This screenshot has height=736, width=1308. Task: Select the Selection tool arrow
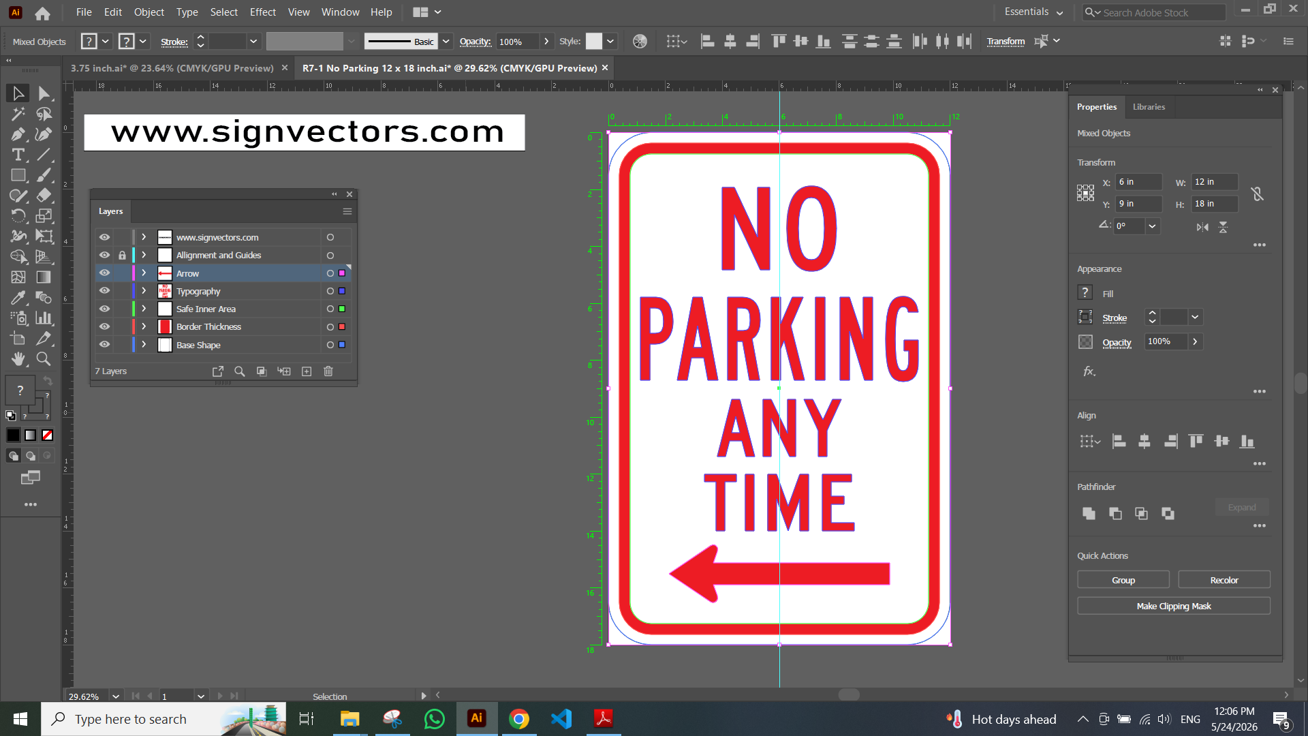click(x=18, y=93)
